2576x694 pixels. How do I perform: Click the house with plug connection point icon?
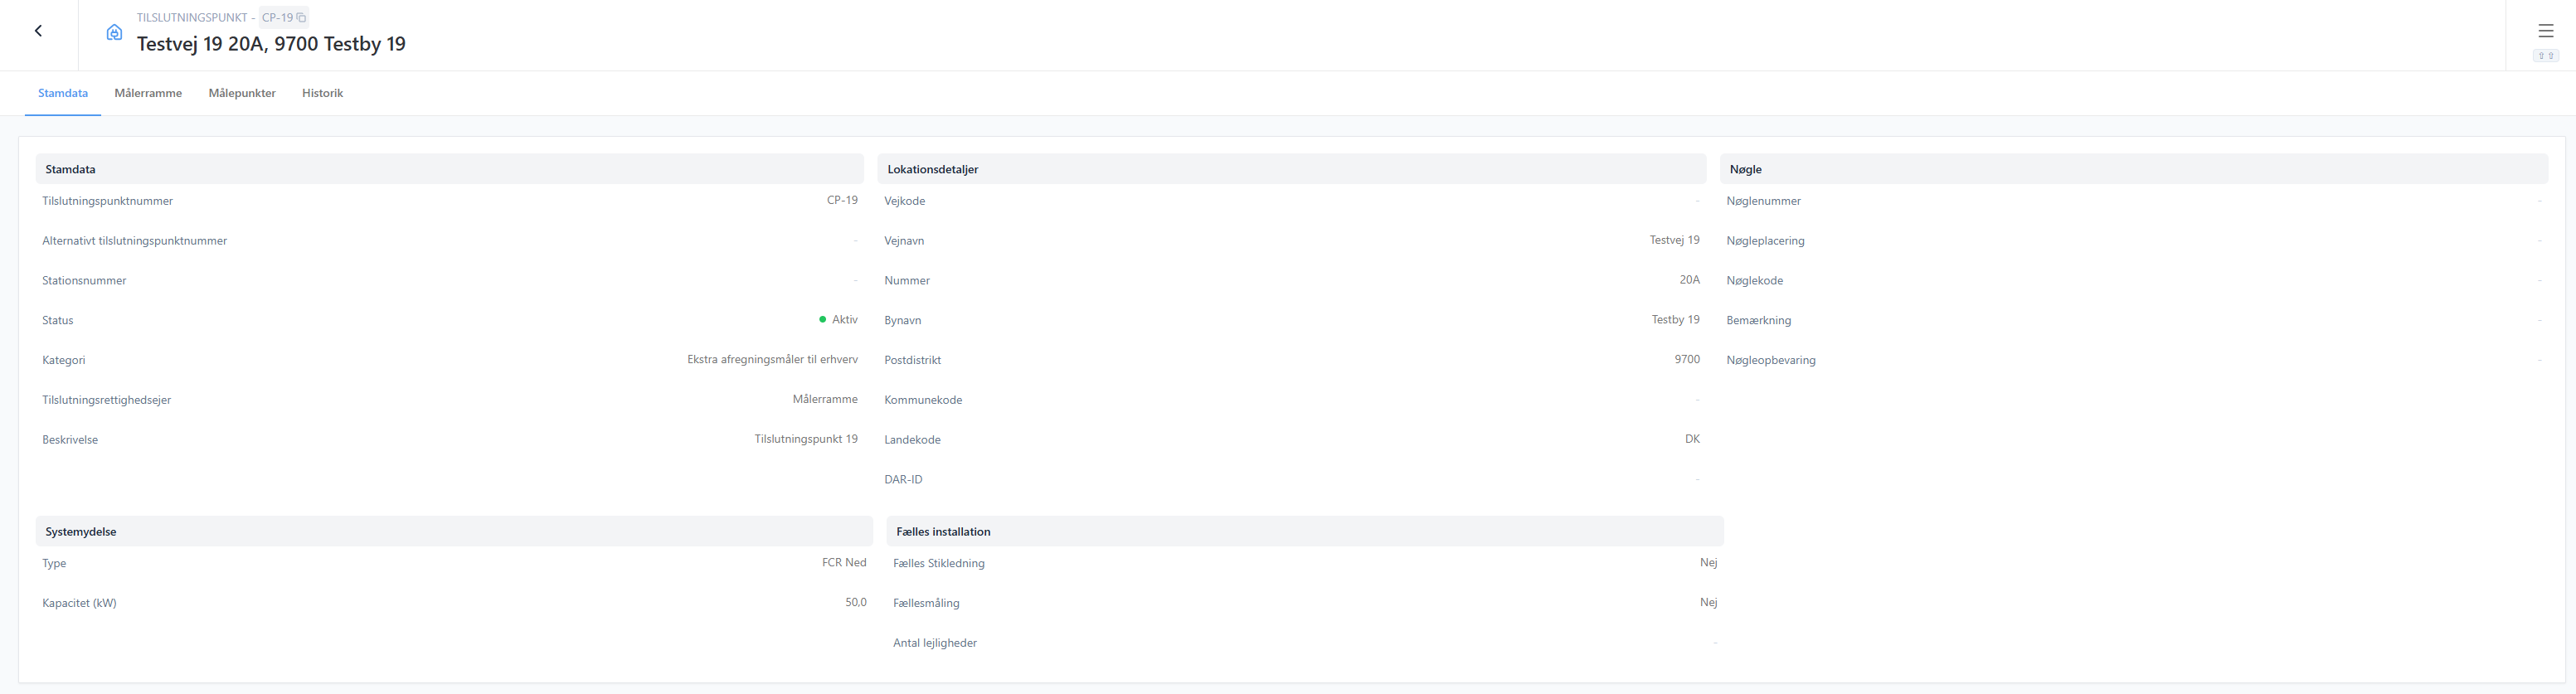pos(115,32)
